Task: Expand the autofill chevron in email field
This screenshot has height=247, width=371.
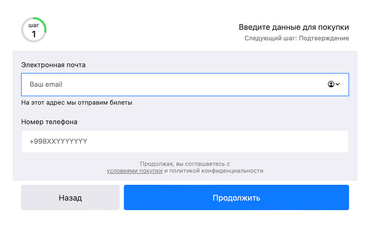Action: pos(338,84)
